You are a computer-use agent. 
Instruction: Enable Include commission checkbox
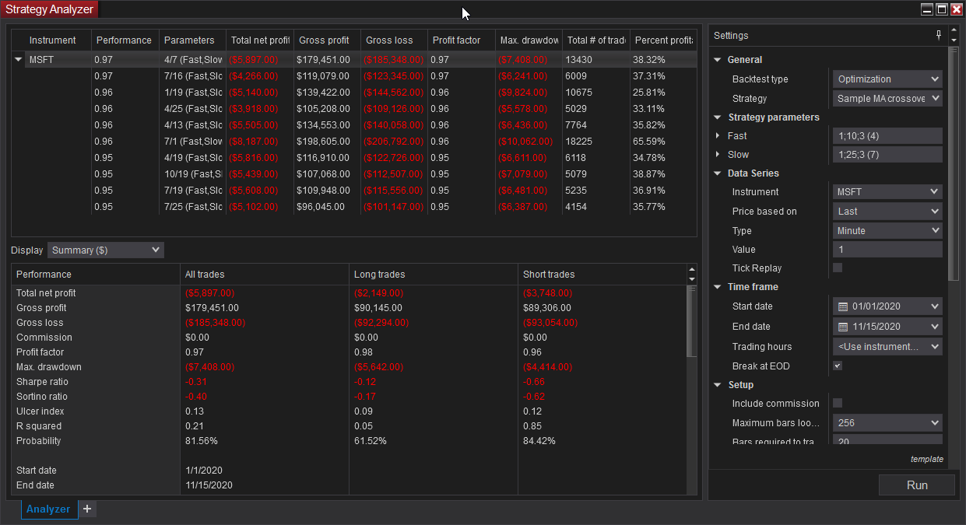point(838,403)
